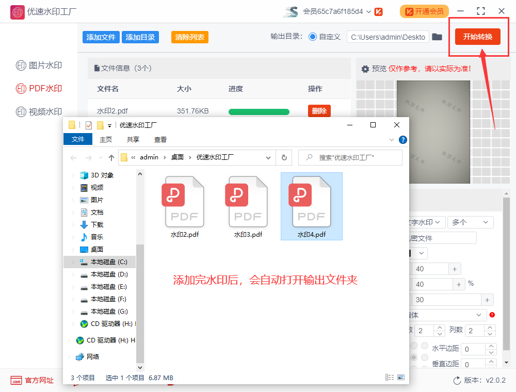
Task: Click the 桌面 breadcrumb in address bar
Action: [178, 157]
